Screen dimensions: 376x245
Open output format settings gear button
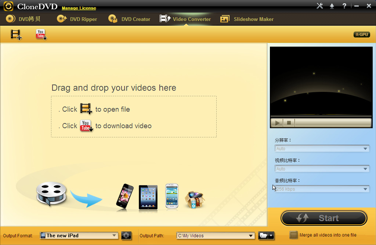pos(126,235)
